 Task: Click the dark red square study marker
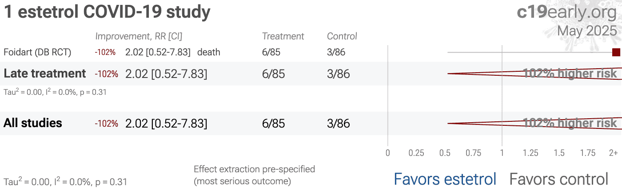(x=616, y=52)
